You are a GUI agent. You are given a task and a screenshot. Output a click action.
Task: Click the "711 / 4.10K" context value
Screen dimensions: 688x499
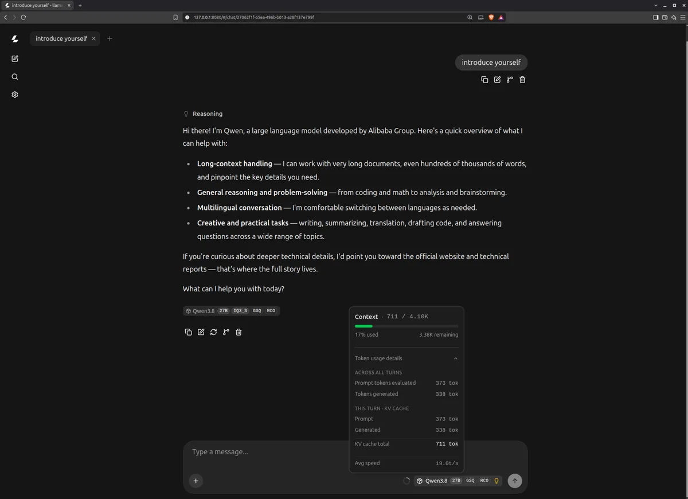[408, 317]
